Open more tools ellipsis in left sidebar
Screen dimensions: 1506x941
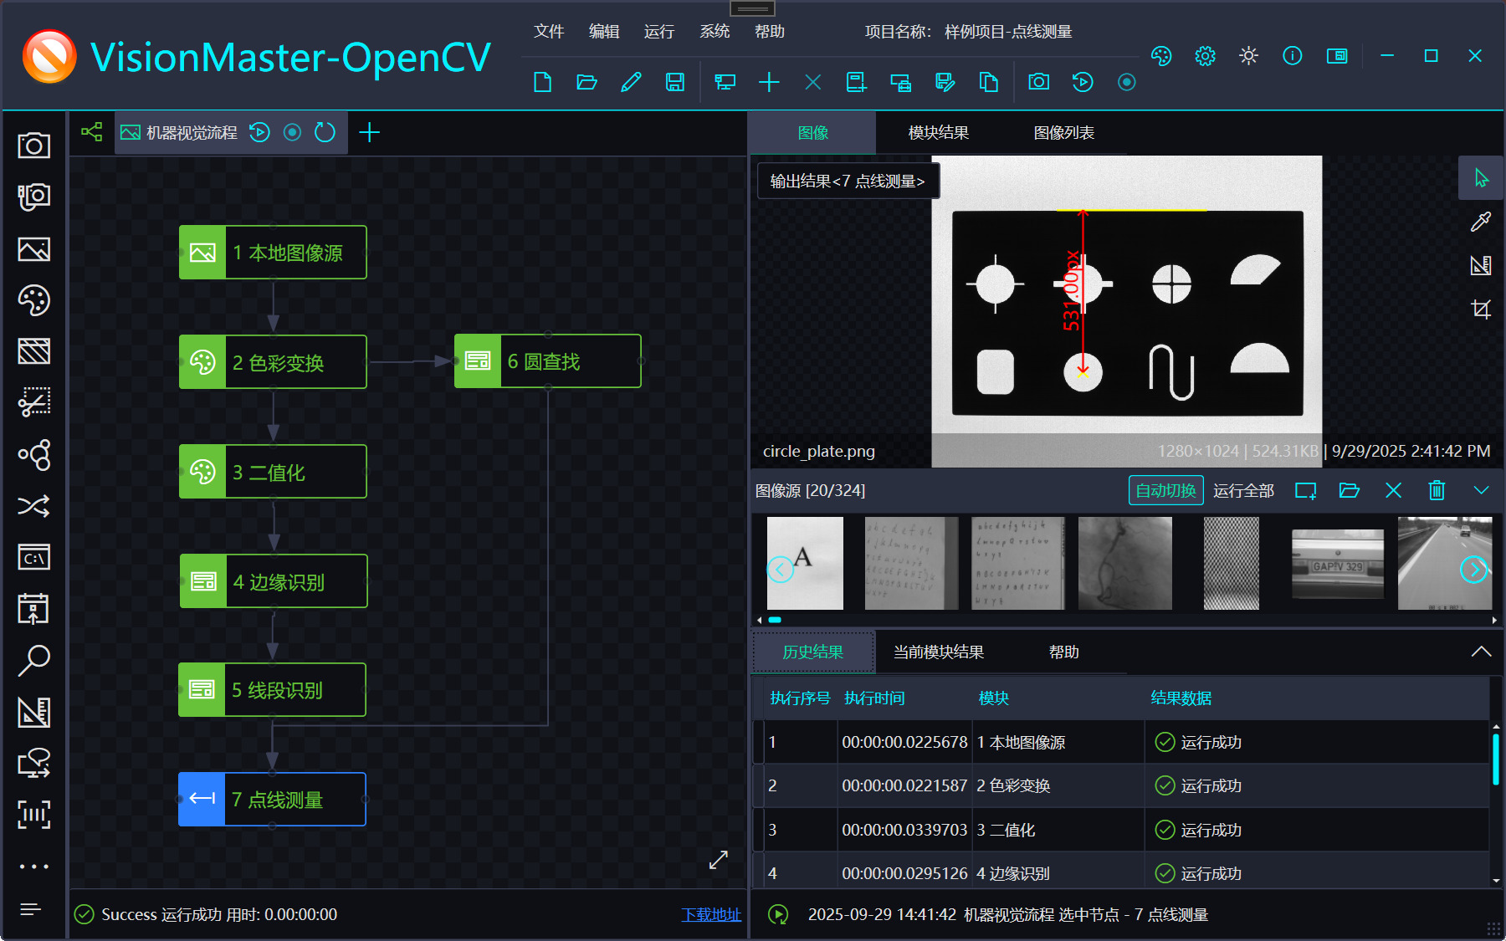pyautogui.click(x=34, y=867)
